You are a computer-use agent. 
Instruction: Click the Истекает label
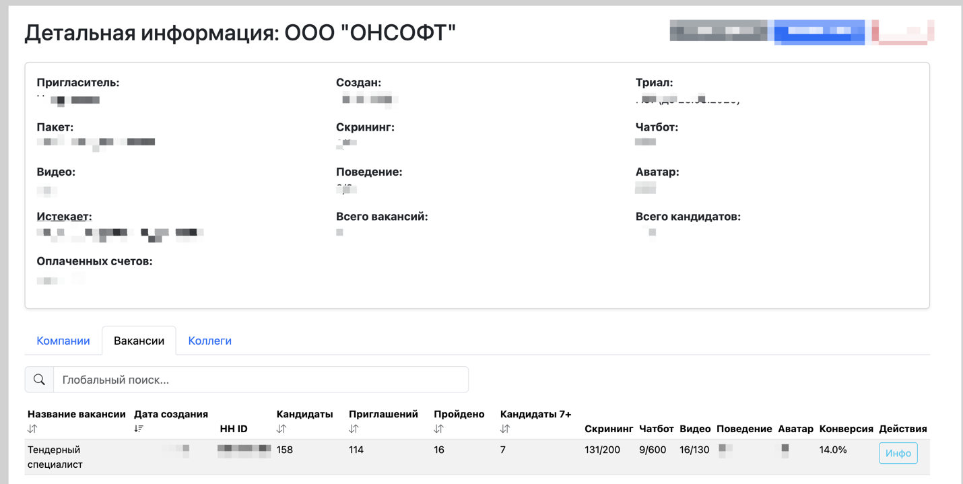click(64, 217)
